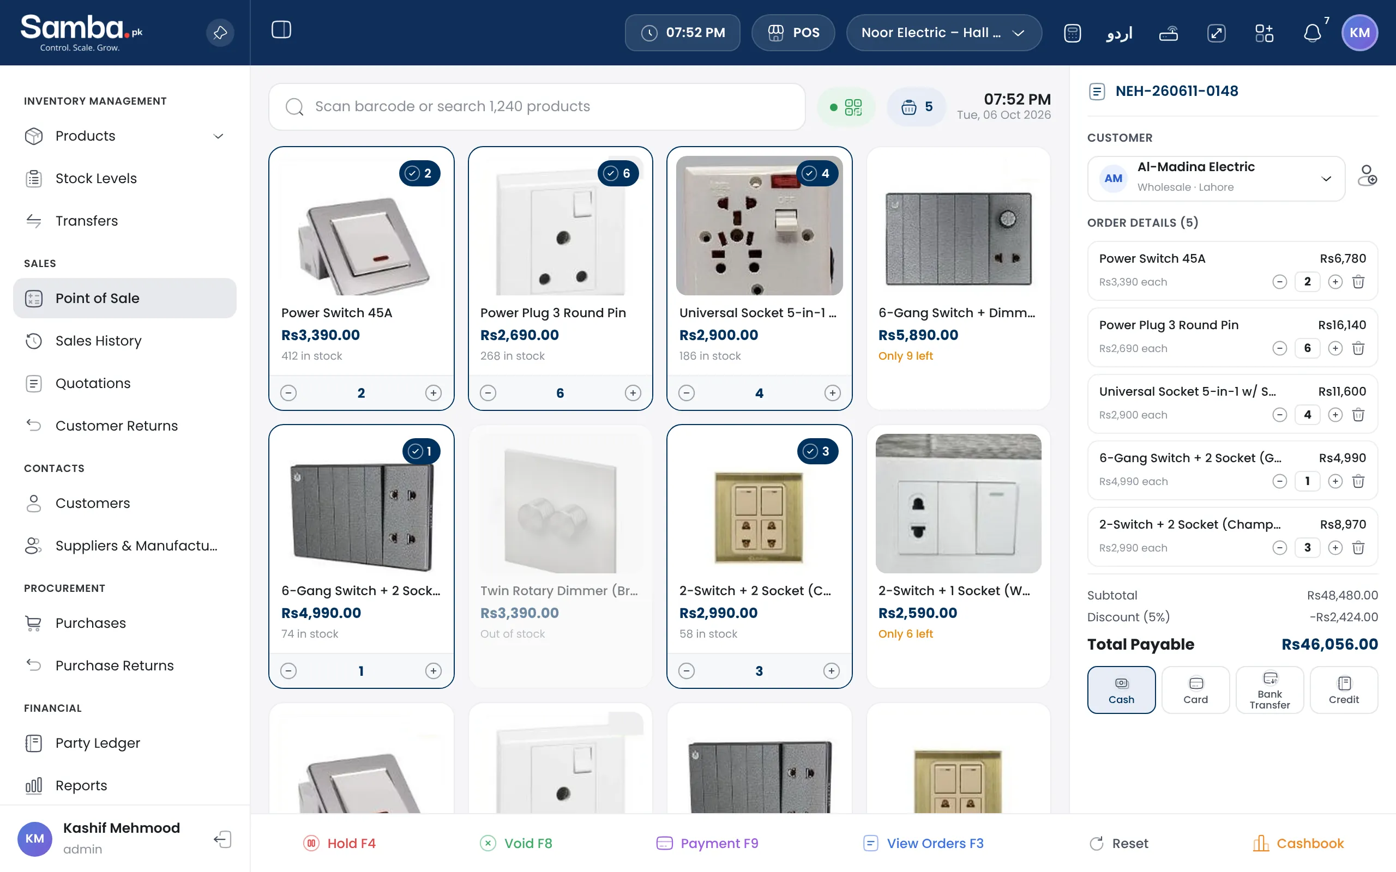
Task: Open Stock Levels in sidebar
Action: pyautogui.click(x=124, y=179)
